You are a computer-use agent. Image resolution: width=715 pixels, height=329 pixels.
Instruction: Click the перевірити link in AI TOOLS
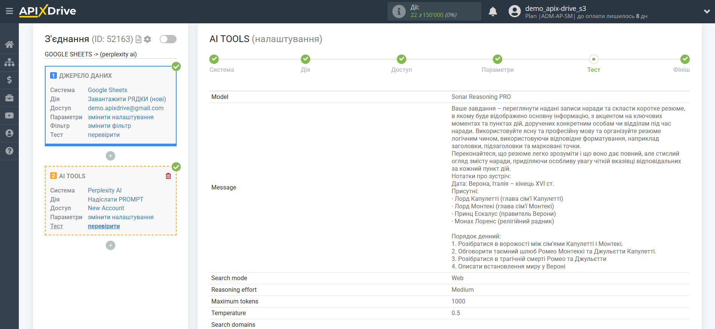104,226
